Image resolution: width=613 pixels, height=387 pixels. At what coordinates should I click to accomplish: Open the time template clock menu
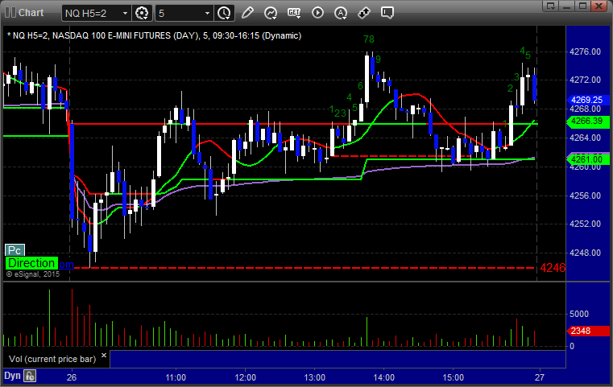(x=225, y=13)
